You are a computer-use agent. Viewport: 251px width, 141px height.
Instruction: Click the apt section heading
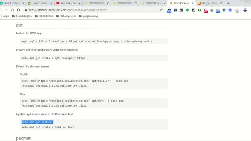(19, 25)
